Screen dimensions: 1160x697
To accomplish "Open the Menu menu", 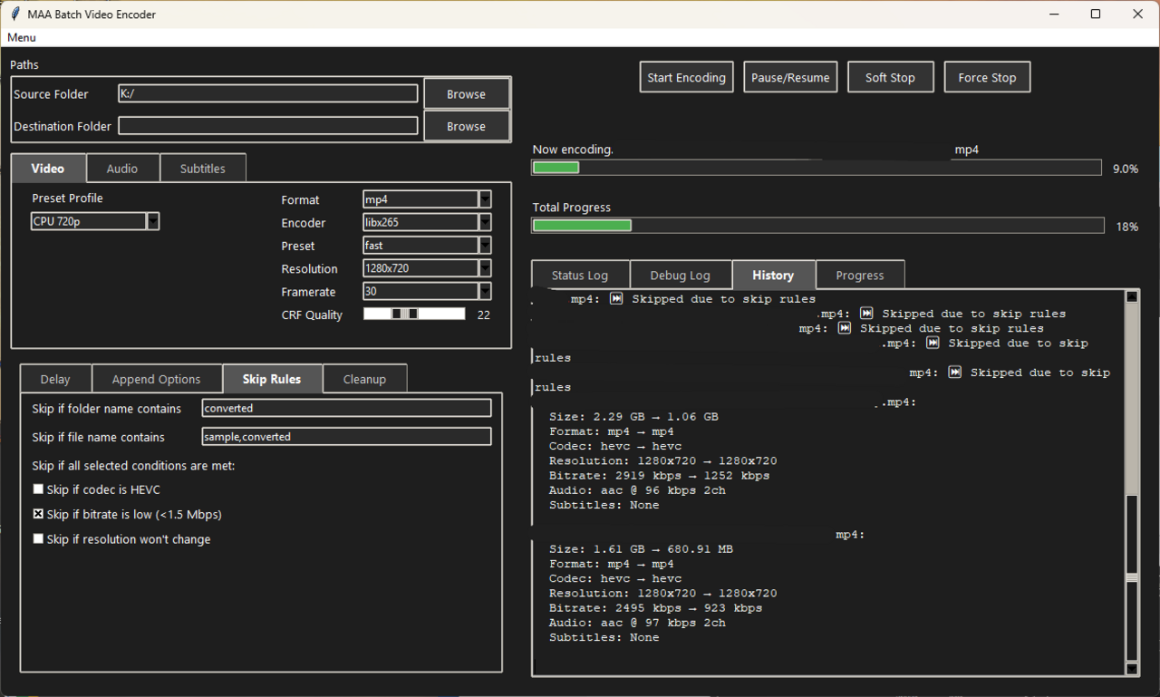I will pyautogui.click(x=22, y=37).
